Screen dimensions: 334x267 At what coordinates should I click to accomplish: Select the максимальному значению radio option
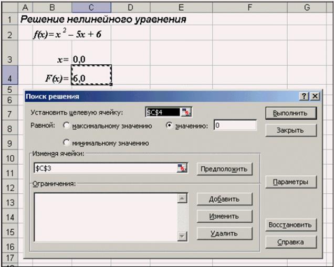tap(67, 126)
